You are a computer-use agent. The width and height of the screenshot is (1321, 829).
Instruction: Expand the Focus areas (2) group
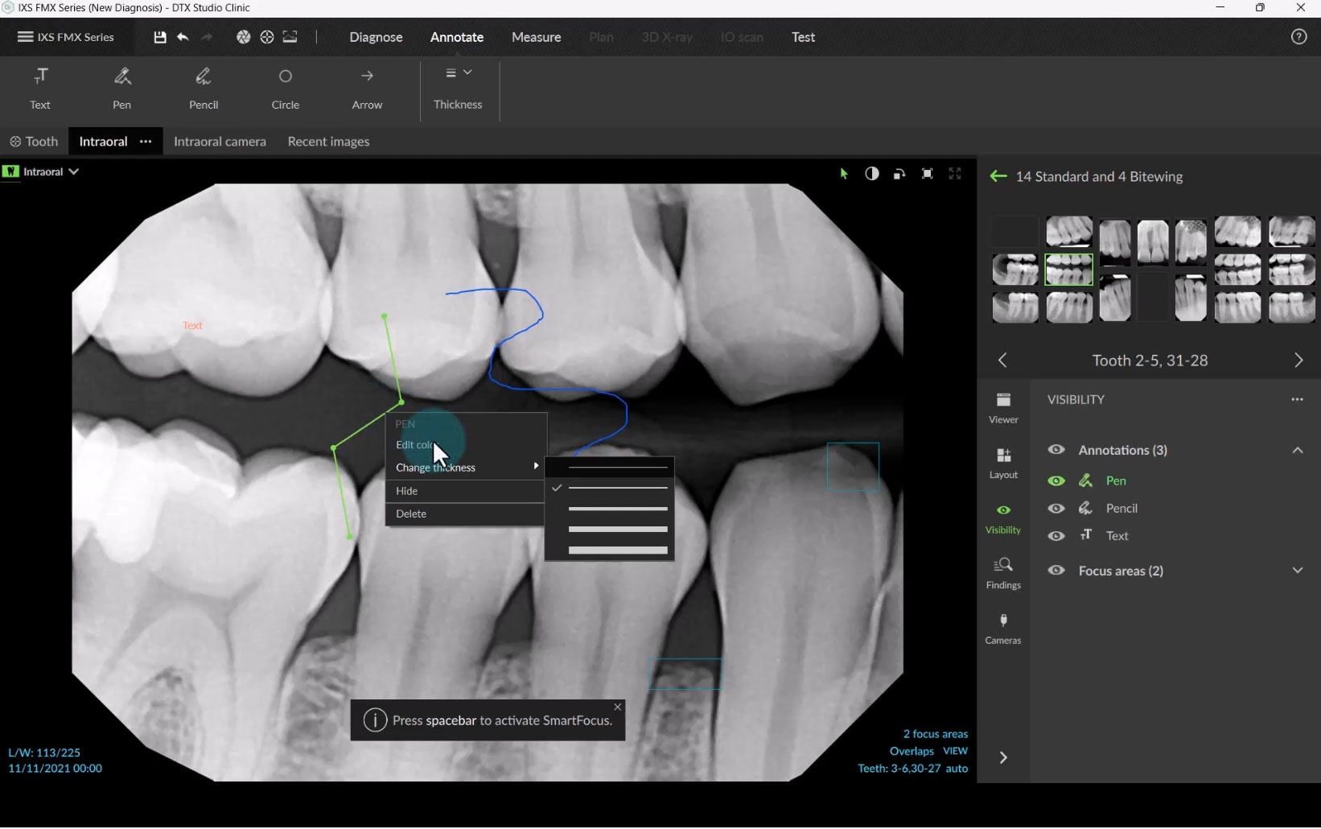tap(1297, 571)
